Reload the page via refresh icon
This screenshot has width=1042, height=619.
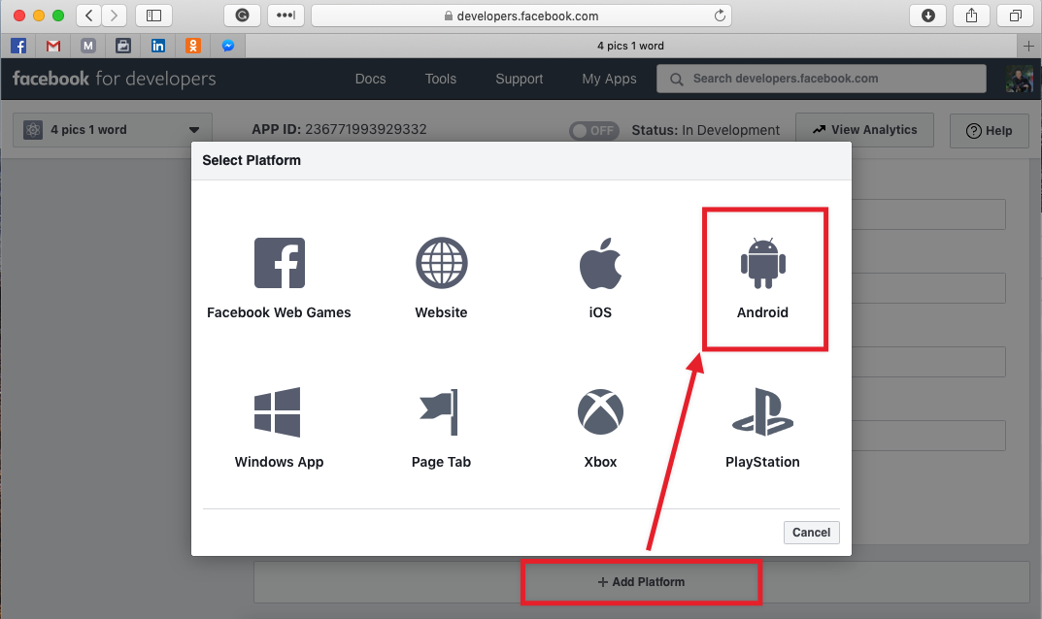[720, 16]
